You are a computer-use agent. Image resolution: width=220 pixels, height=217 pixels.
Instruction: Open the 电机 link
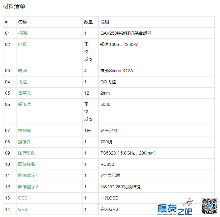pyautogui.click(x=22, y=44)
